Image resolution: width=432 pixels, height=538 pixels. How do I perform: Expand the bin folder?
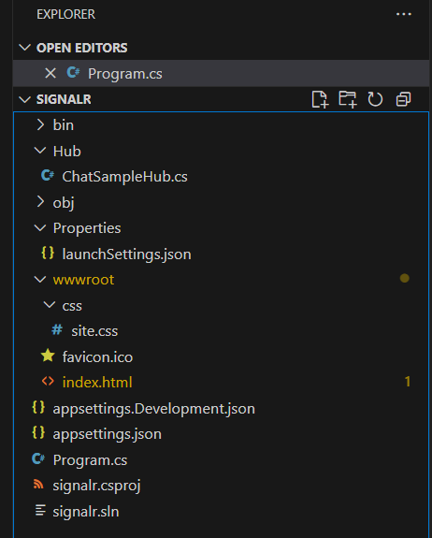[40, 124]
